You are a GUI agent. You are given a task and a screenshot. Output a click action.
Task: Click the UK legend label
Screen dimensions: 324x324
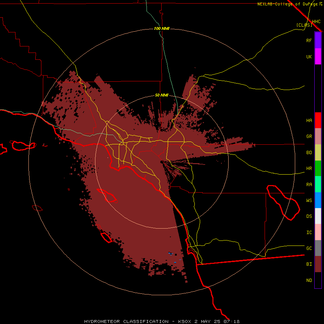click(x=309, y=57)
